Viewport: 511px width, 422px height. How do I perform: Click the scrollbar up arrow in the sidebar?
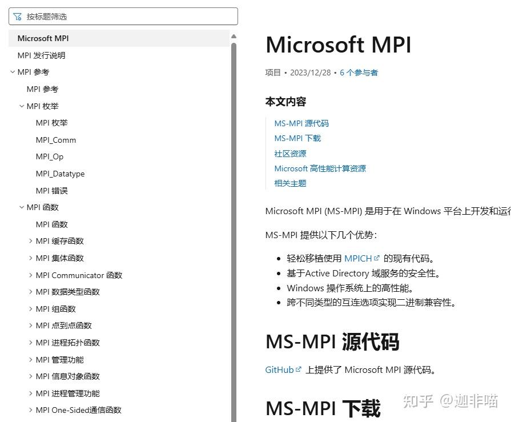tap(234, 35)
